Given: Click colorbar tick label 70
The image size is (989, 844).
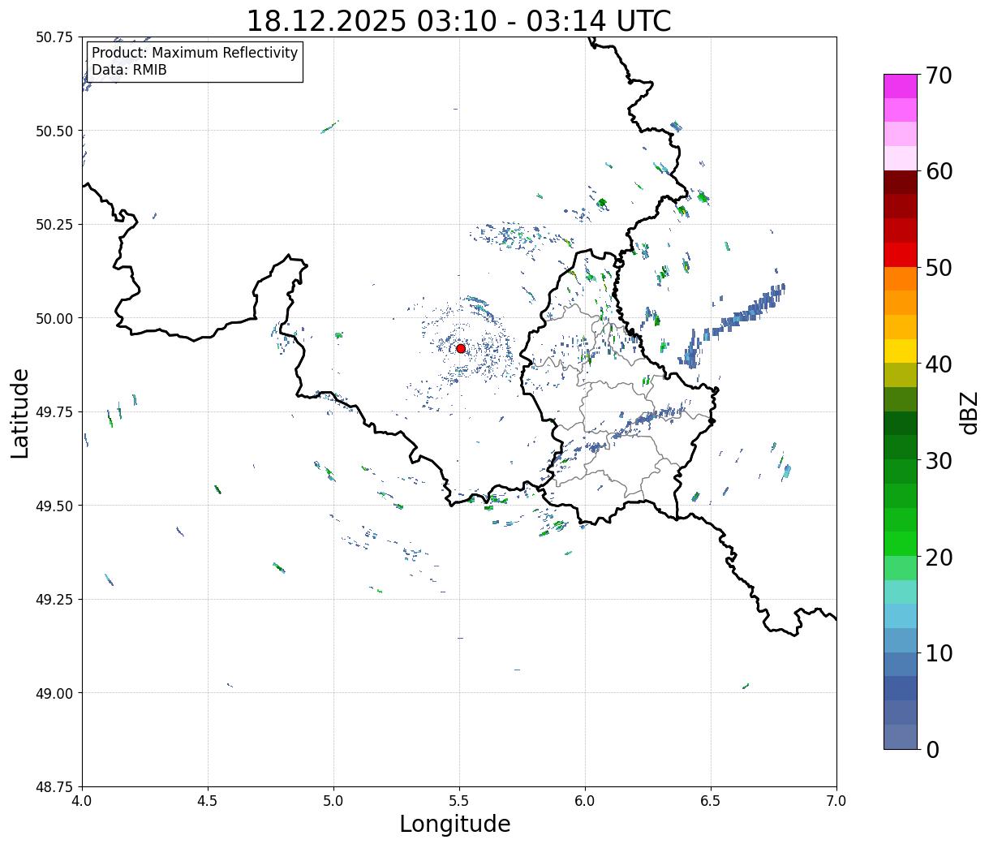Looking at the screenshot, I should (x=938, y=75).
